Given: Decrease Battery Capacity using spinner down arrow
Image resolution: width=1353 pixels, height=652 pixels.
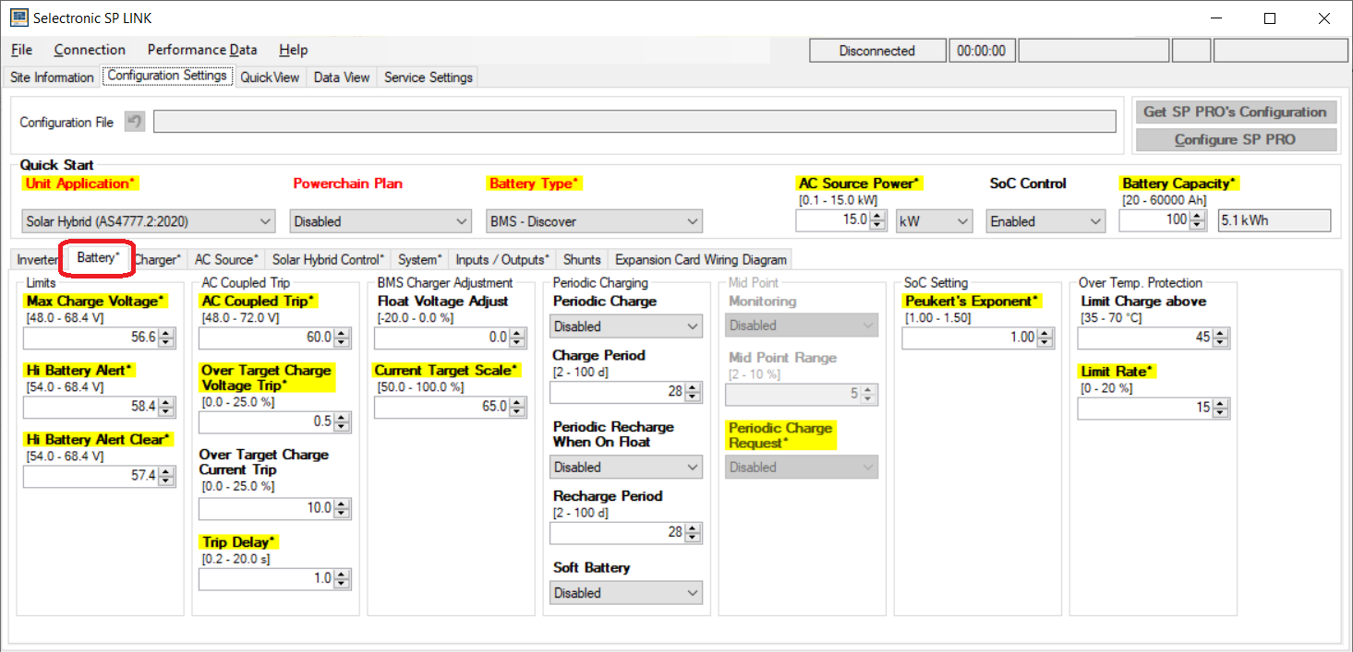Looking at the screenshot, I should point(1198,226).
